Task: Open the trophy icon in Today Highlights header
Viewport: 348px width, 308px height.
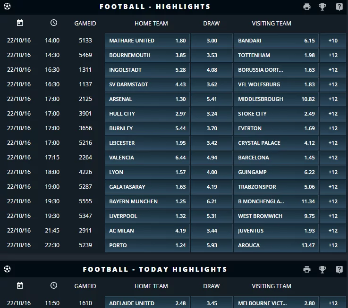Action: pyautogui.click(x=322, y=269)
